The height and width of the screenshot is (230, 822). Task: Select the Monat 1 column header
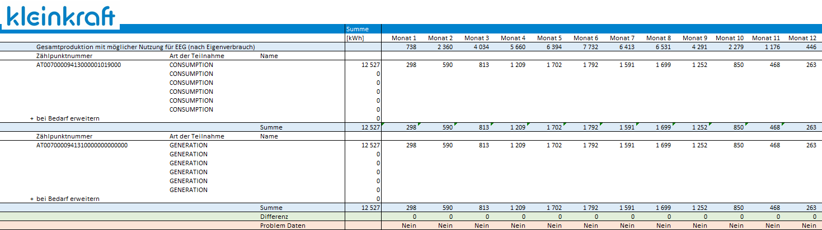404,38
